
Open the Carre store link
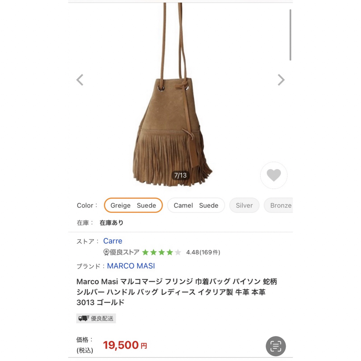point(113,241)
